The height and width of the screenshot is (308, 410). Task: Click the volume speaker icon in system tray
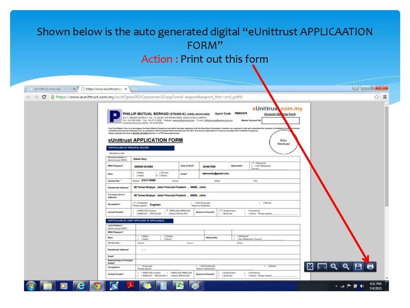[362, 286]
